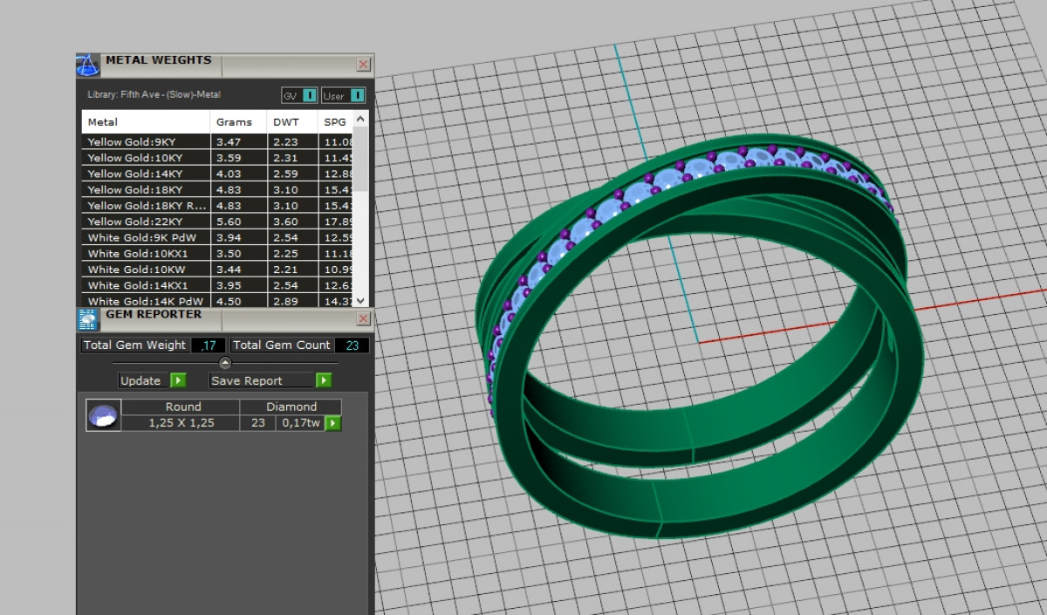Viewport: 1047px width, 615px height.
Task: Click the Total Gem Count value field
Action: click(x=352, y=345)
